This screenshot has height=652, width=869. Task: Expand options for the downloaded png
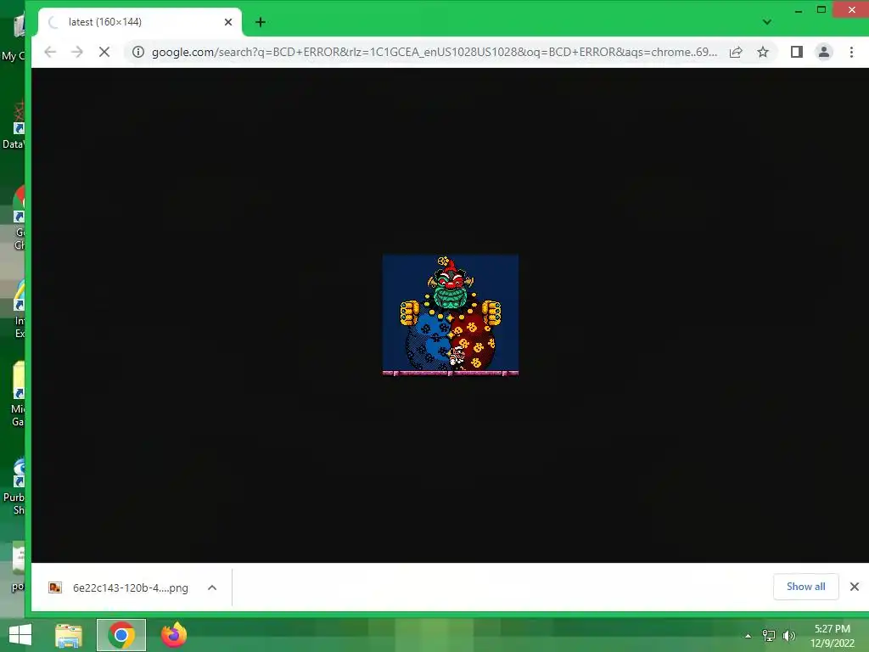(212, 587)
